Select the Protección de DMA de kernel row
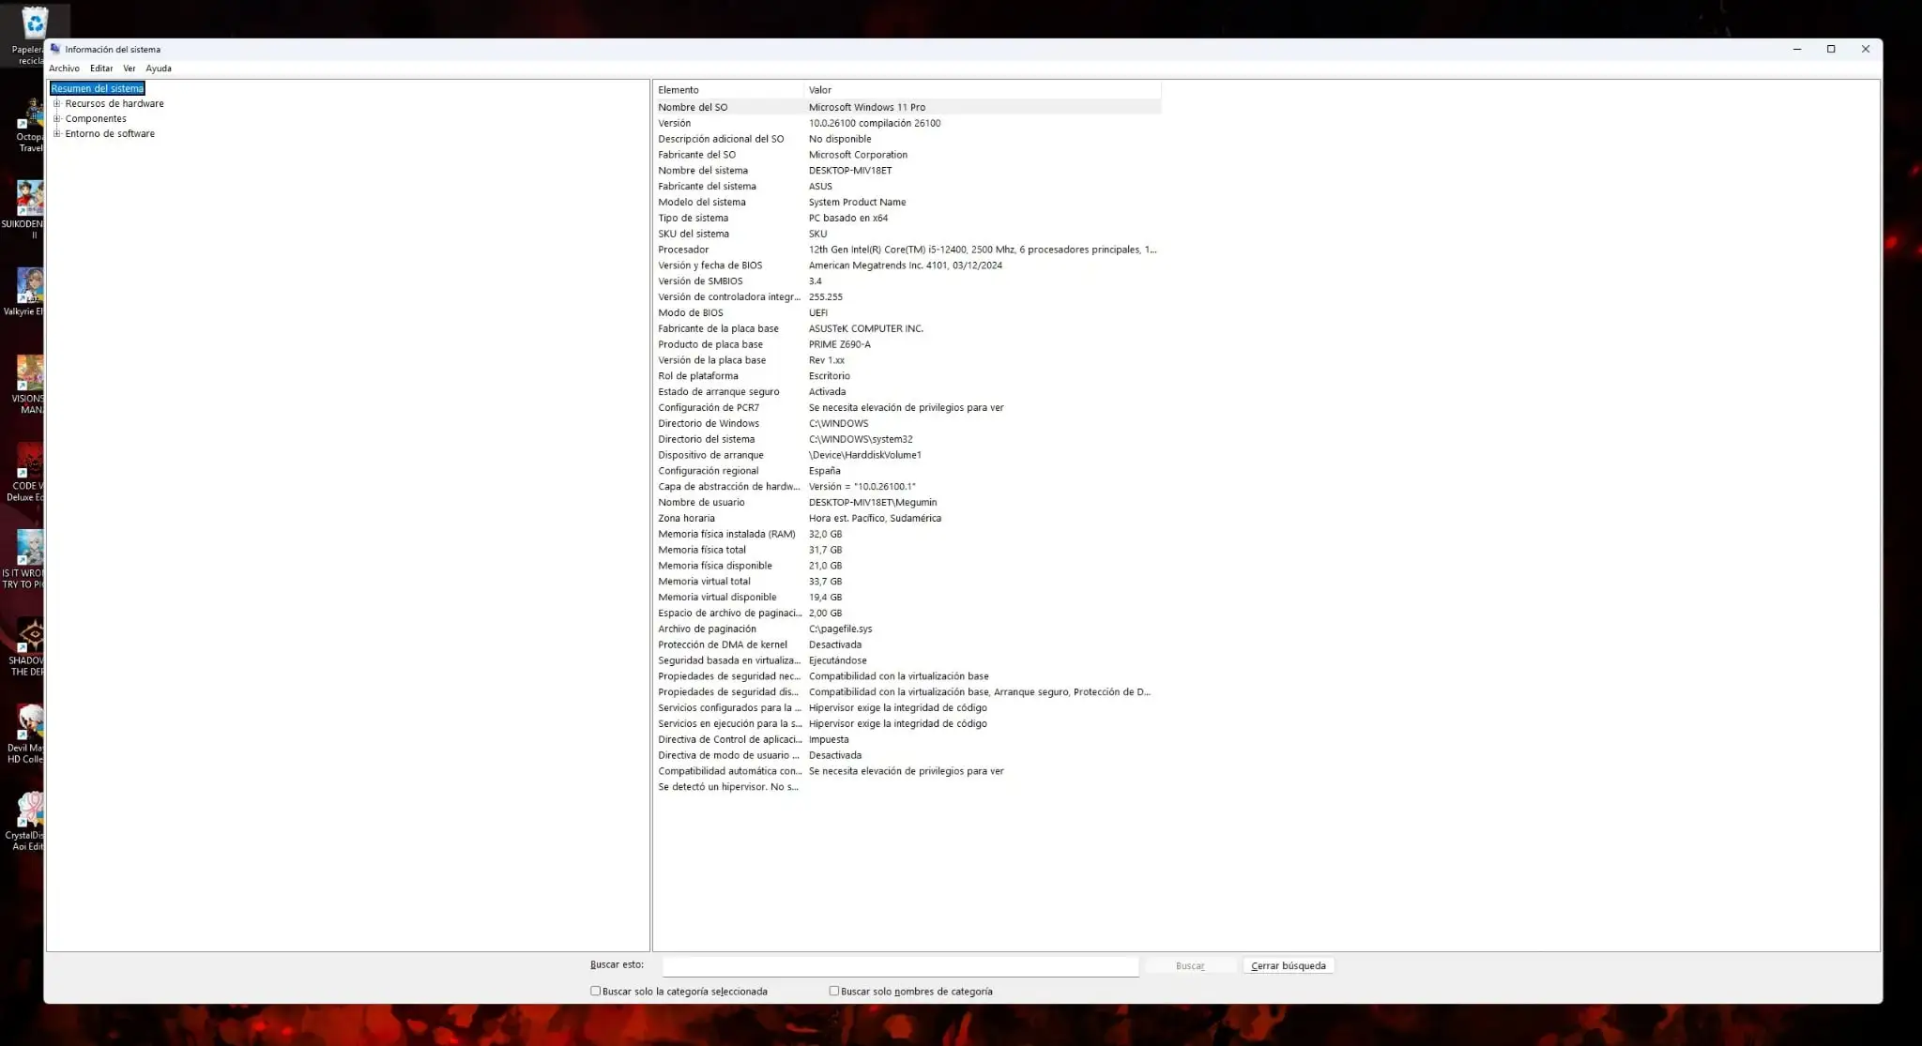1922x1046 pixels. point(908,644)
